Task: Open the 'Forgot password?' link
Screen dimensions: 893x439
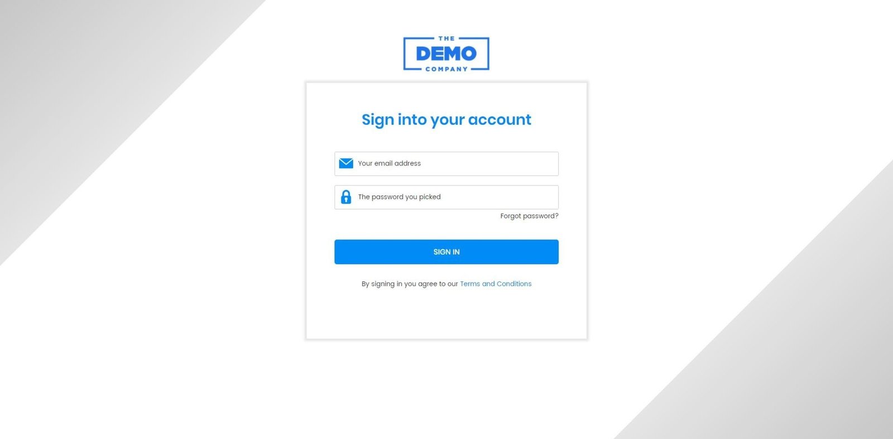Action: point(529,216)
